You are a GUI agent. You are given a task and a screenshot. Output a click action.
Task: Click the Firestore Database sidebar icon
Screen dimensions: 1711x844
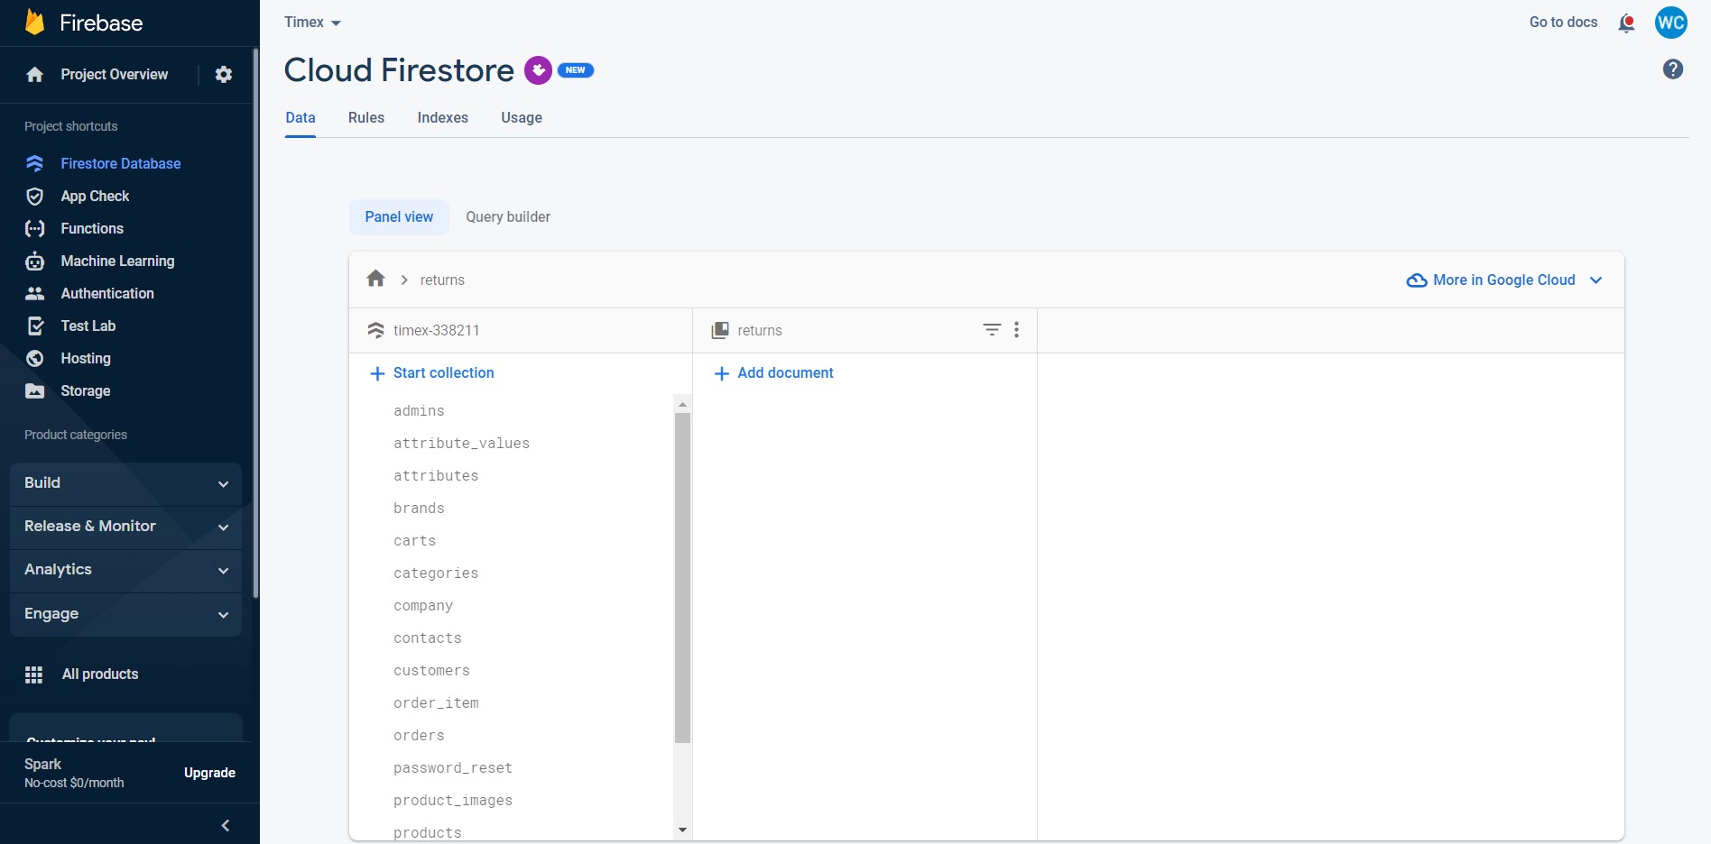[x=35, y=163]
